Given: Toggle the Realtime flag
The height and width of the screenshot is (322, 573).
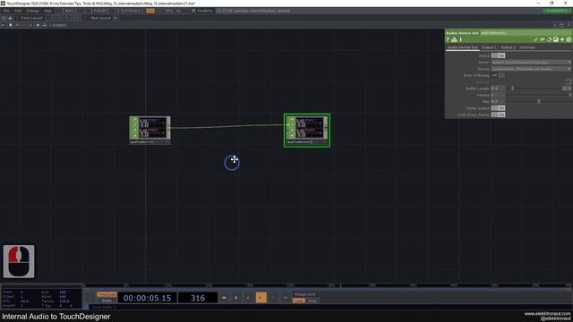Looking at the screenshot, I should pos(202,11).
